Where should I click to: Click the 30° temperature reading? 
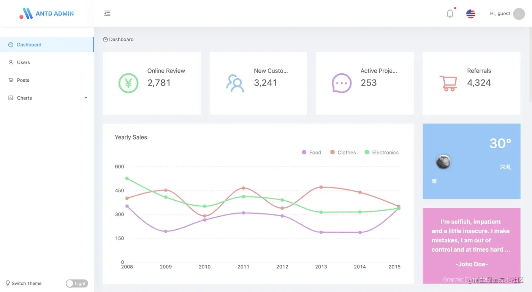(x=500, y=143)
